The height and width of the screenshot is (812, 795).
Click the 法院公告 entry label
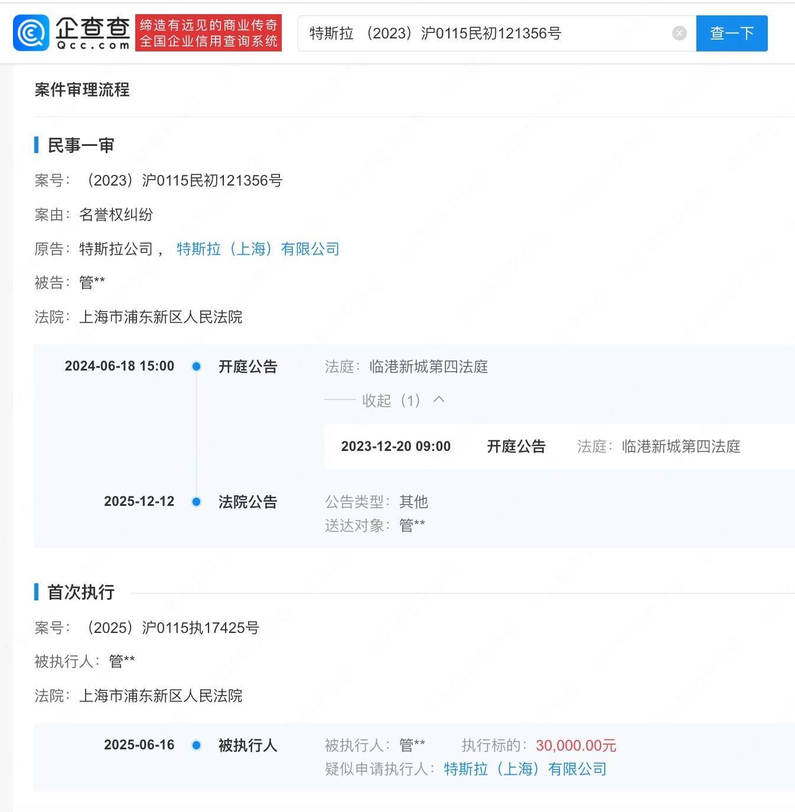247,502
